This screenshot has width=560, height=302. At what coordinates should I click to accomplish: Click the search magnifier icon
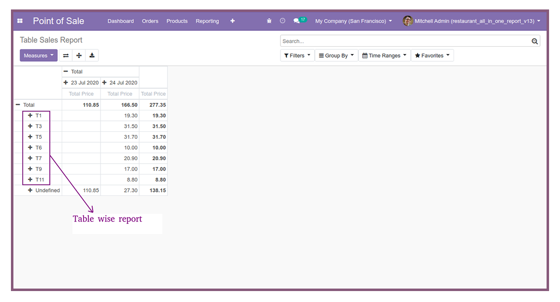(534, 41)
